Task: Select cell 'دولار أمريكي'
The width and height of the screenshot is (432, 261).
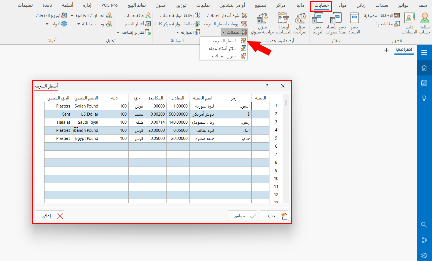Action: point(203,114)
